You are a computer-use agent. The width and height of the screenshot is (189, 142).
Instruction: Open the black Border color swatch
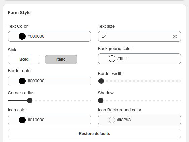pyautogui.click(x=22, y=81)
